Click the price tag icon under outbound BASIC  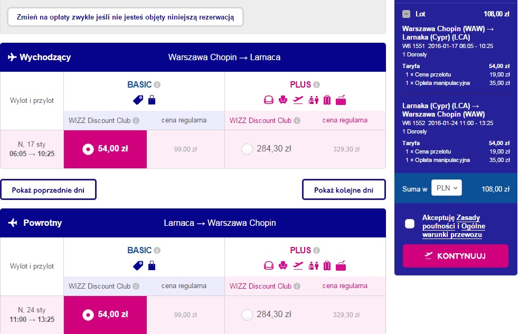click(138, 100)
